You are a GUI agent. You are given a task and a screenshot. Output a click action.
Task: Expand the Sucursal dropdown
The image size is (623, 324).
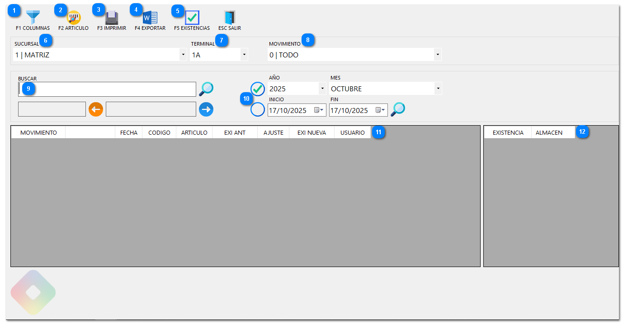[x=183, y=55]
